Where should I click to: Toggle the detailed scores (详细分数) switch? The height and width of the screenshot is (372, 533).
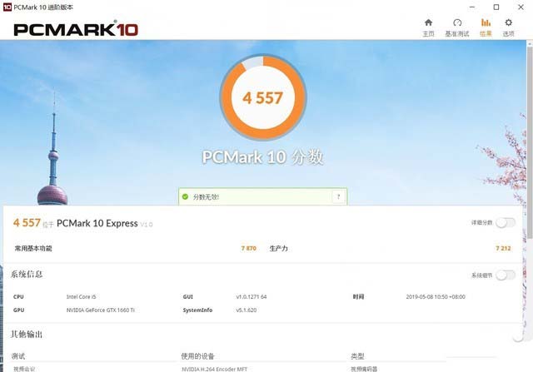(x=506, y=223)
